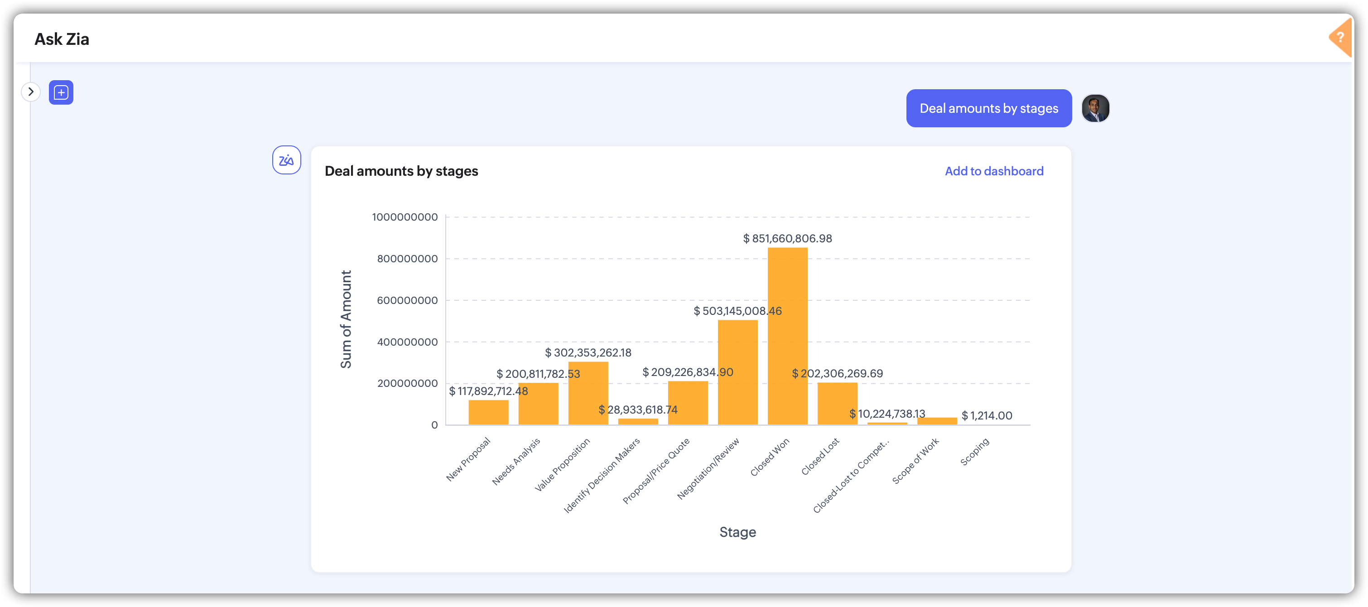Viewport: 1368px width, 607px height.
Task: Click the user profile photo
Action: [1095, 108]
